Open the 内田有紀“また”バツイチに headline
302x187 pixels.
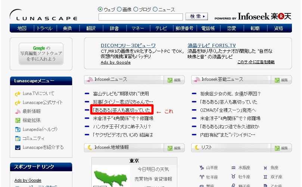pos(228,135)
